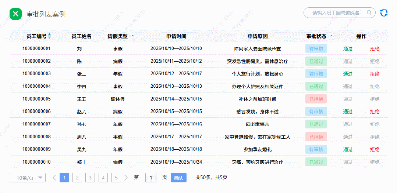Select page 4 in pagination
397x193 pixels.
(x=103, y=178)
